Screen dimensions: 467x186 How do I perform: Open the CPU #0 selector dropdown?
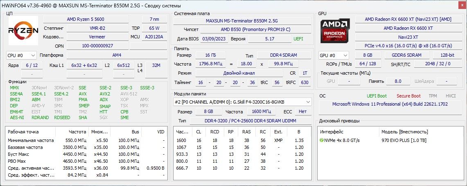[x=21, y=55]
